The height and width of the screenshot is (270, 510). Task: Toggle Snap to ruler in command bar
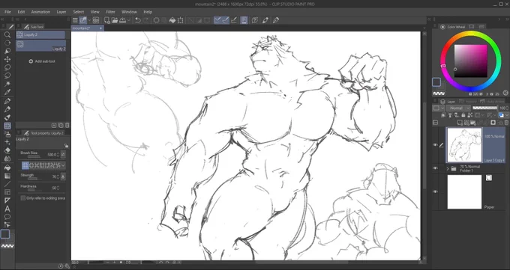tap(217, 20)
